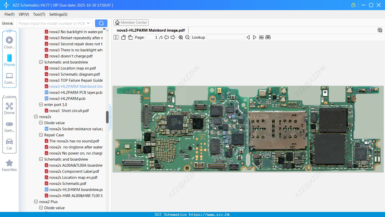Select the Computer sidebar category
Image resolution: width=385 pixels, height=217 pixels.
point(9,78)
